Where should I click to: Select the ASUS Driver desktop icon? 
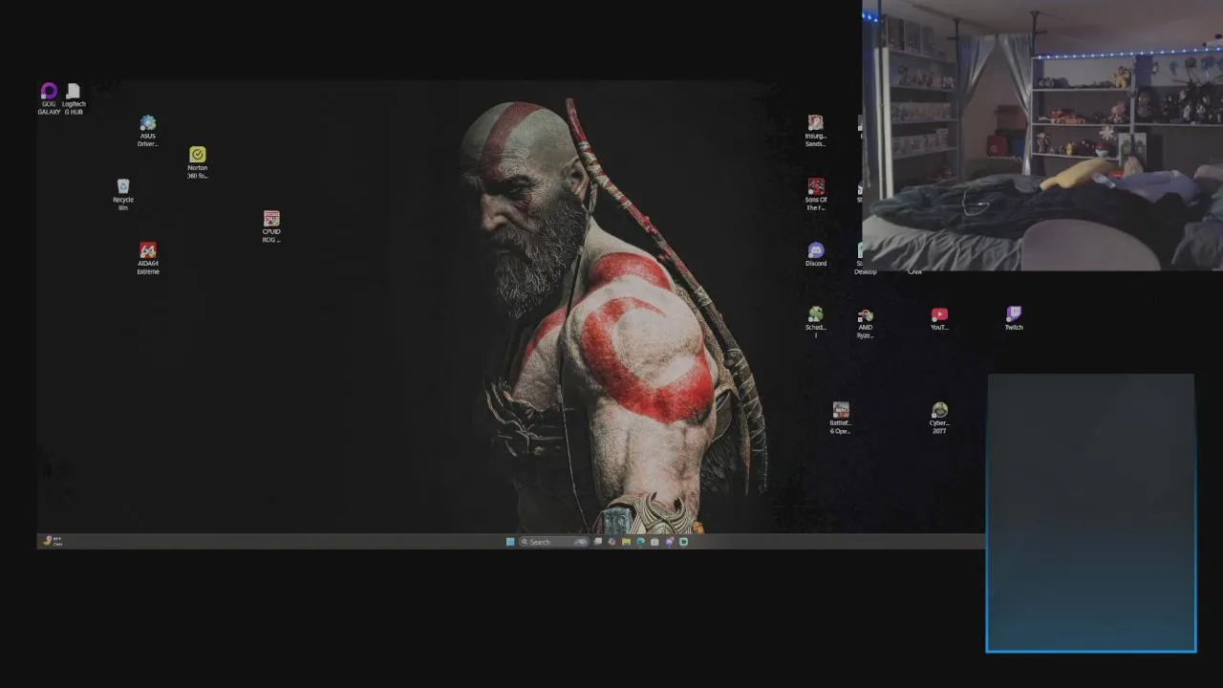148,131
